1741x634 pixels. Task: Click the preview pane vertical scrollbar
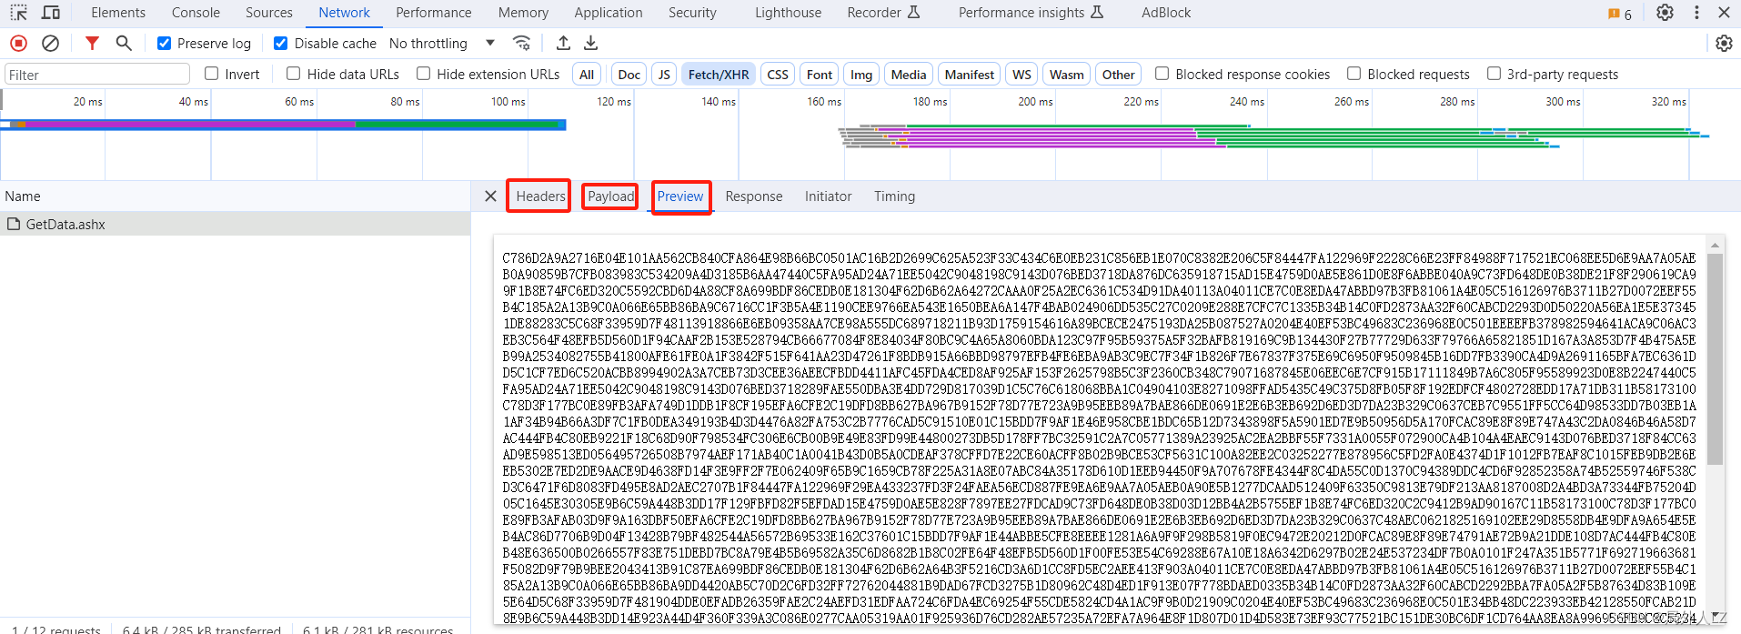click(1716, 358)
